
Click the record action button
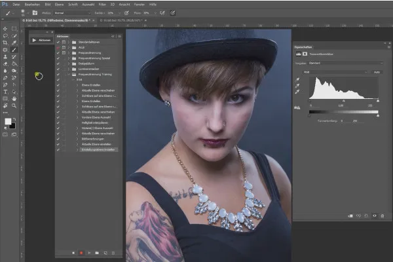coord(81,252)
